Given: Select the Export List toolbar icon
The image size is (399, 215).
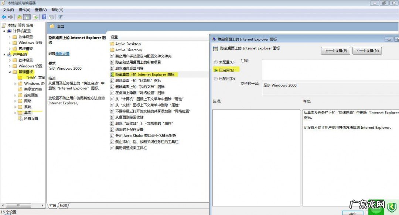Looking at the screenshot, I should (35, 17).
